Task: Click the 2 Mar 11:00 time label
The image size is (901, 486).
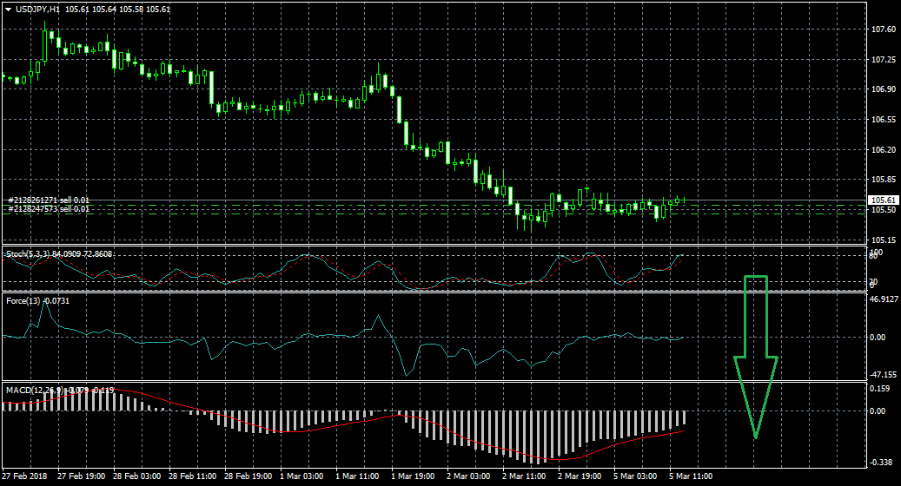Action: pyautogui.click(x=525, y=477)
